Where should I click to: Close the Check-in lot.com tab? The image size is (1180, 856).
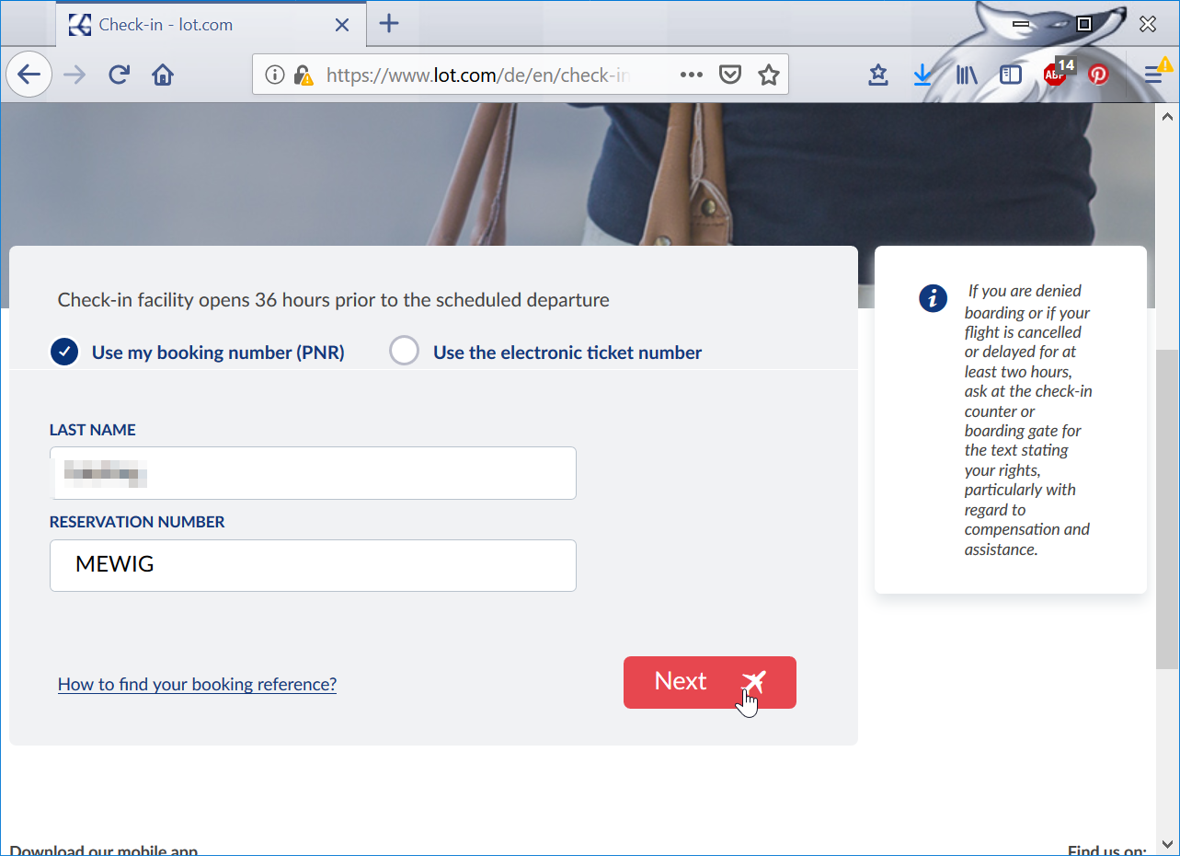(342, 25)
